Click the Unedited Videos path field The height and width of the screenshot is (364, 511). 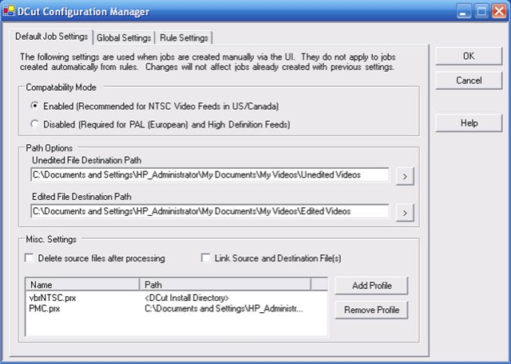pyautogui.click(x=210, y=175)
